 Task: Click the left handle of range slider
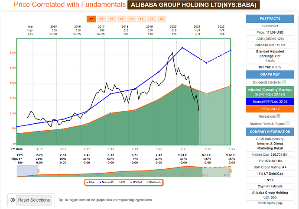[38, 171]
